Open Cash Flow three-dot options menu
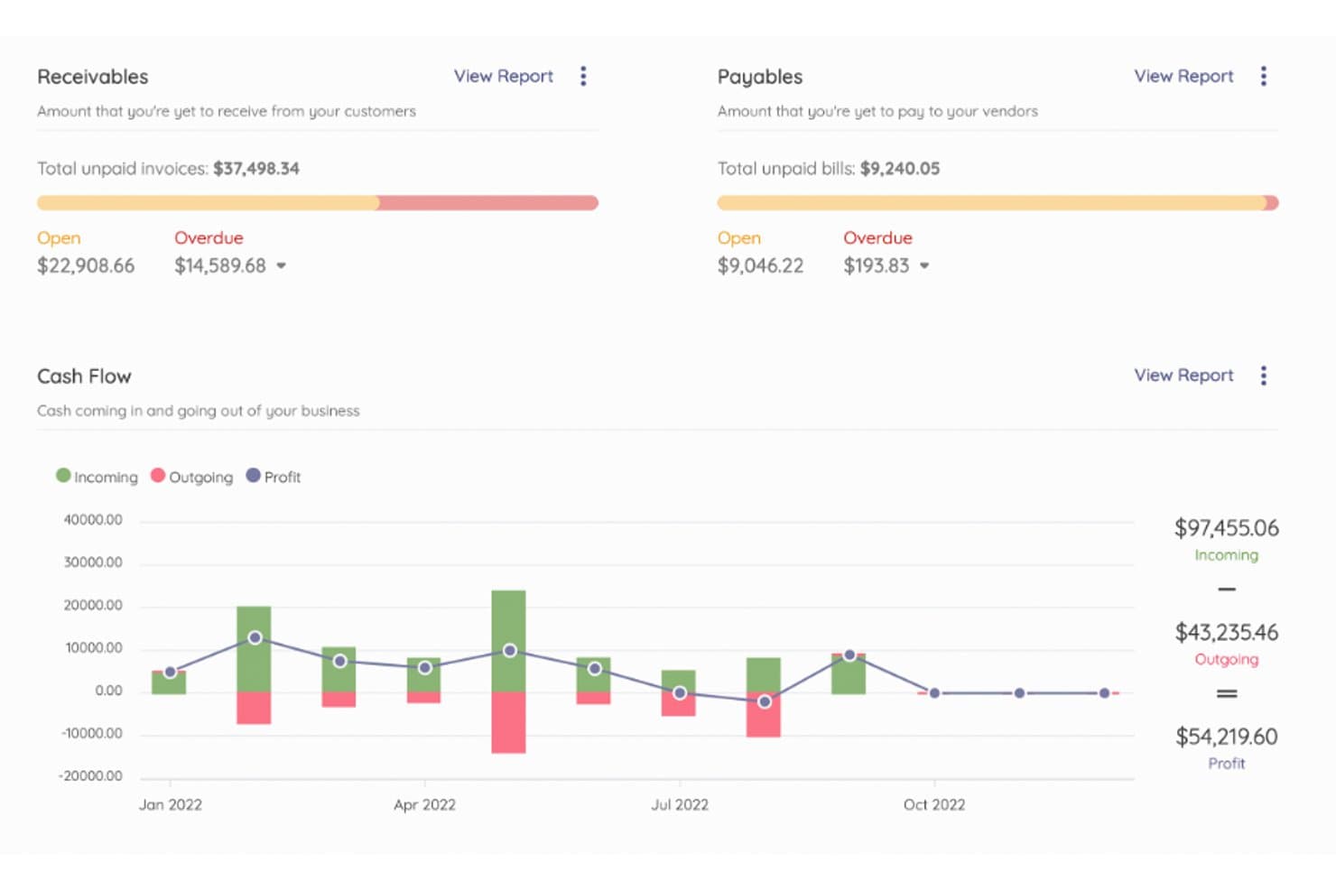 [1264, 376]
